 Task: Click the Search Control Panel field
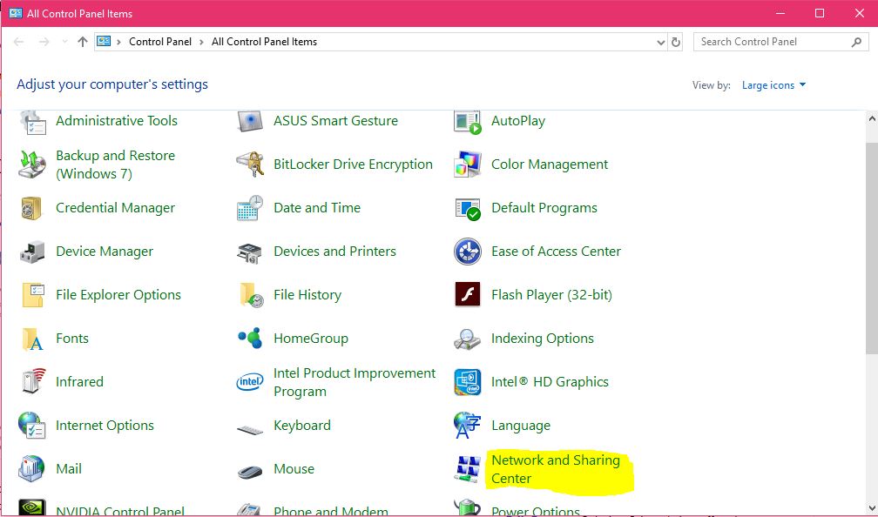click(780, 42)
